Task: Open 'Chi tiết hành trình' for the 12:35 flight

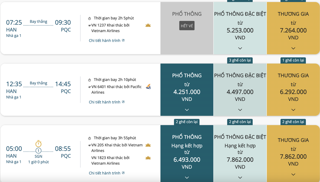Action: 104,102
